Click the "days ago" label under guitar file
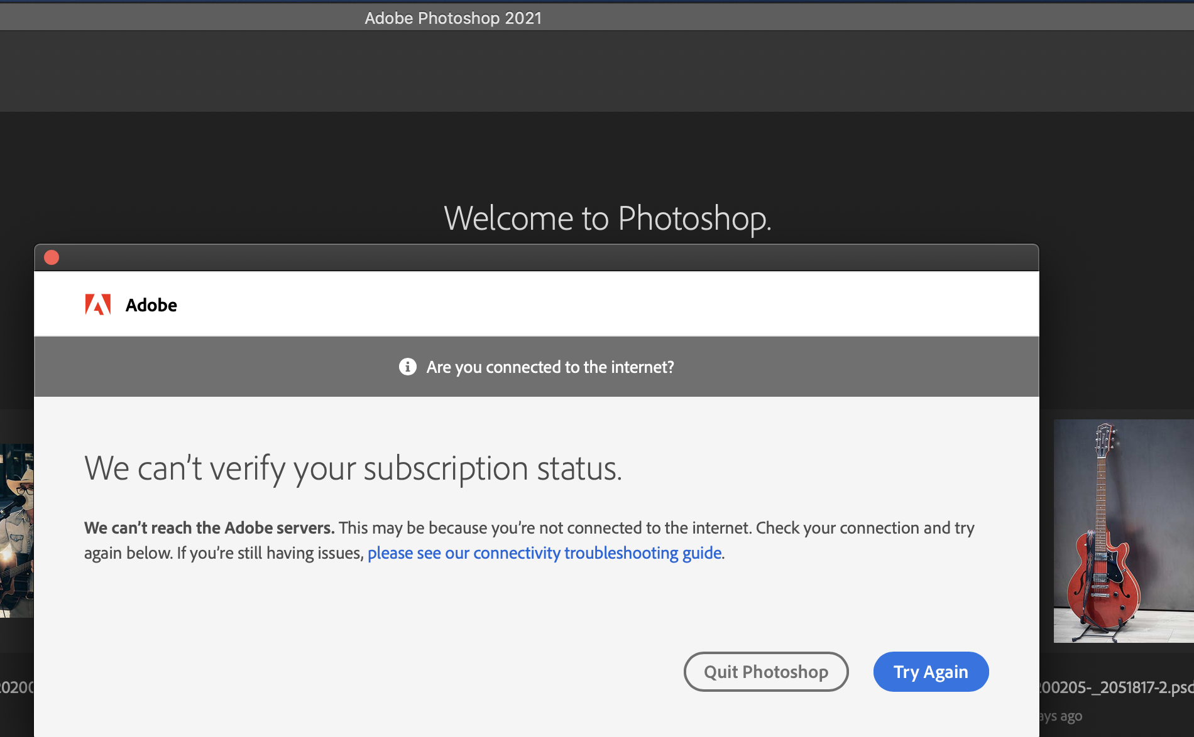This screenshot has height=737, width=1194. point(1061,716)
